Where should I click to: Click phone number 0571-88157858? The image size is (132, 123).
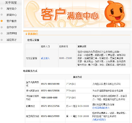tap(50, 91)
